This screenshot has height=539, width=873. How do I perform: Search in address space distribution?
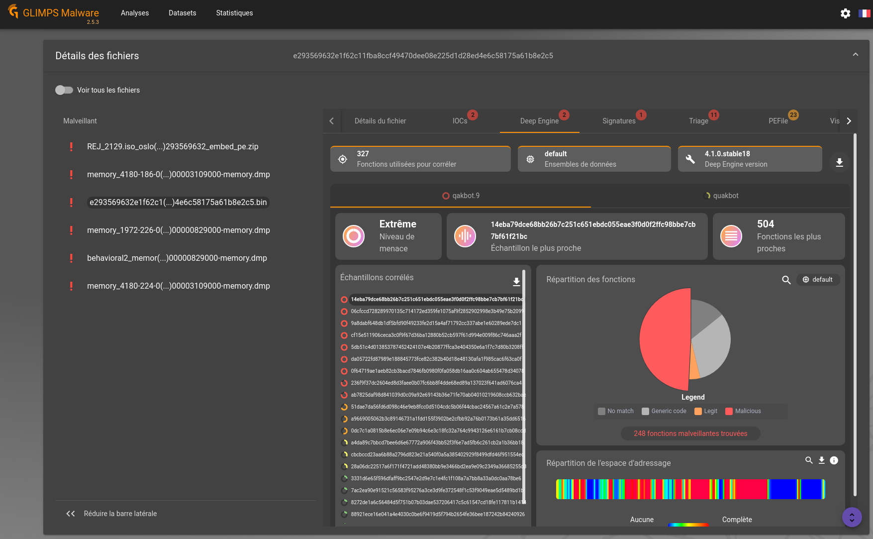pos(809,460)
